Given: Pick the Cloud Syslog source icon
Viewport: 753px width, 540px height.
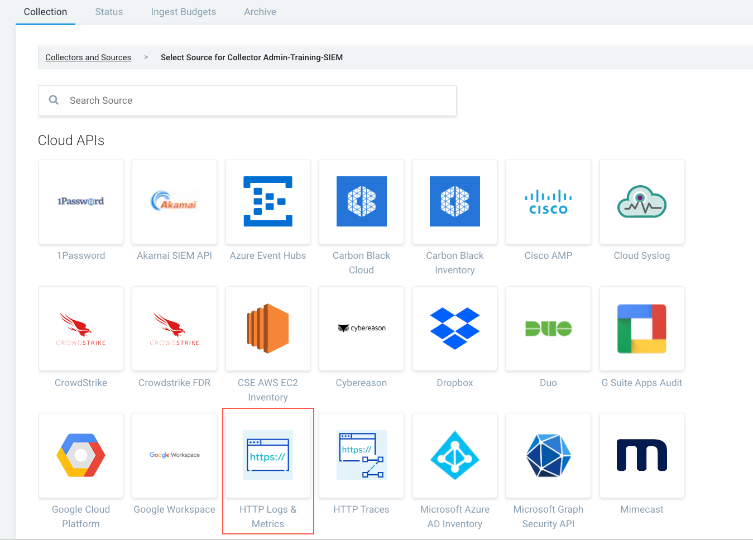Looking at the screenshot, I should coord(641,202).
